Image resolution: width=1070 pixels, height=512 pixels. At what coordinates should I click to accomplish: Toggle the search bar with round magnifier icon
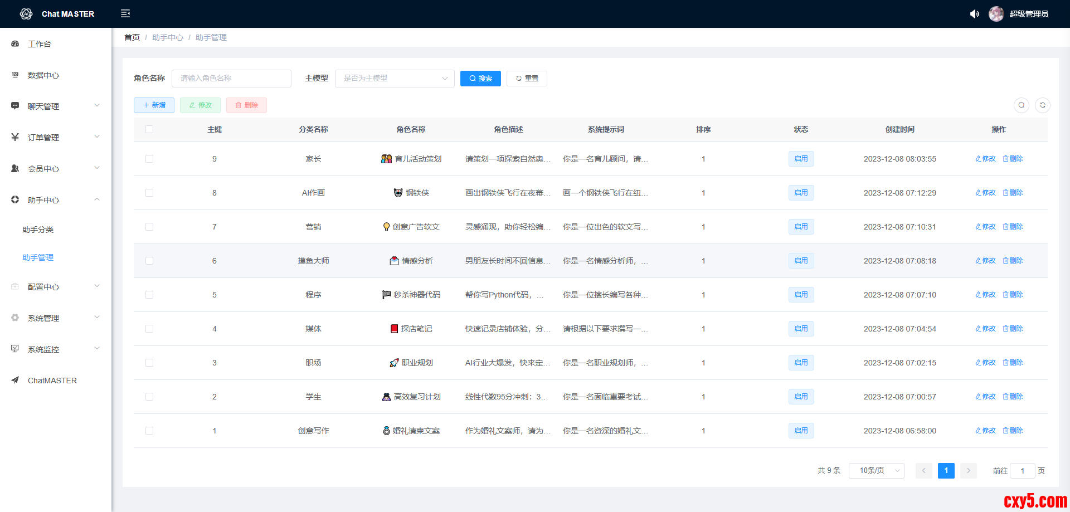click(1021, 105)
